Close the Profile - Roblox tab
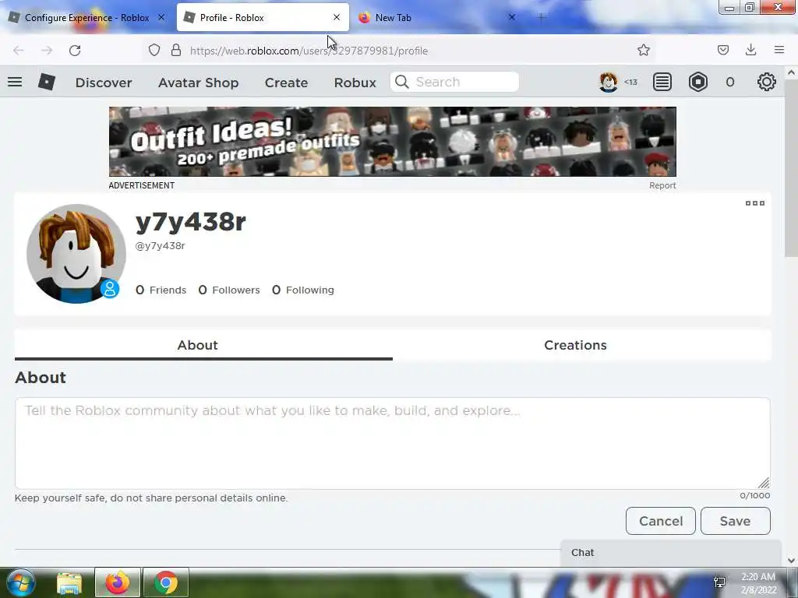Viewport: 798px width, 598px height. pos(337,17)
